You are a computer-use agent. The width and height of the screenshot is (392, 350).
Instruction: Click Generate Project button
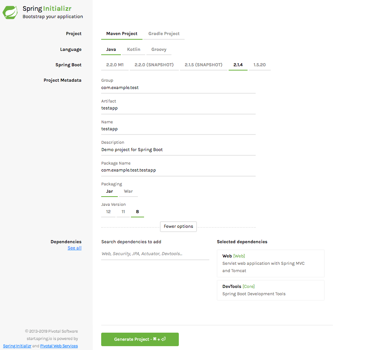(140, 339)
